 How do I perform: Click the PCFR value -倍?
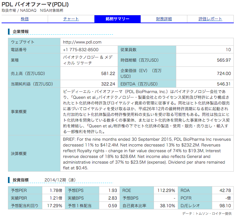[x=228, y=198]
